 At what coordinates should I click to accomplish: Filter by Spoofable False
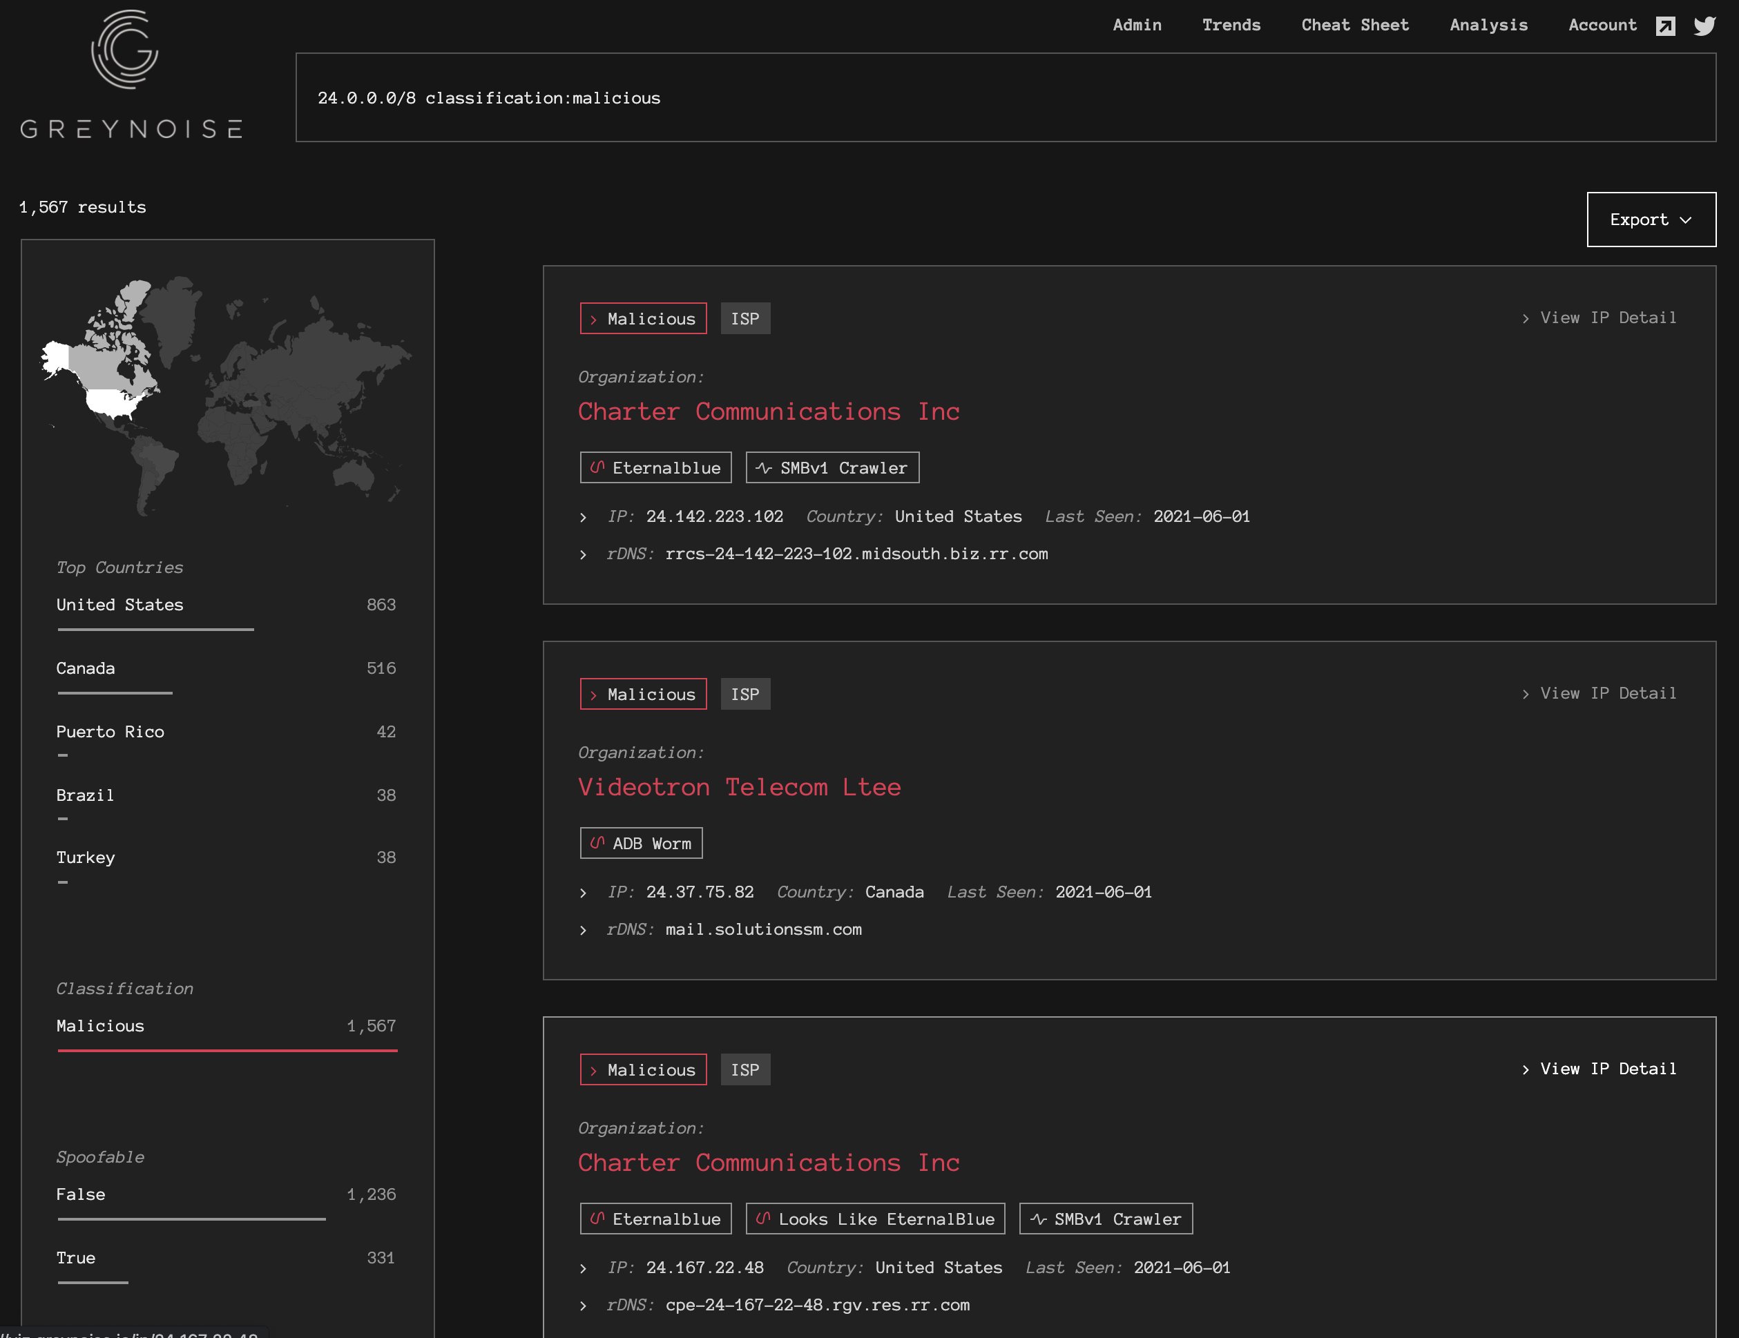[x=80, y=1194]
